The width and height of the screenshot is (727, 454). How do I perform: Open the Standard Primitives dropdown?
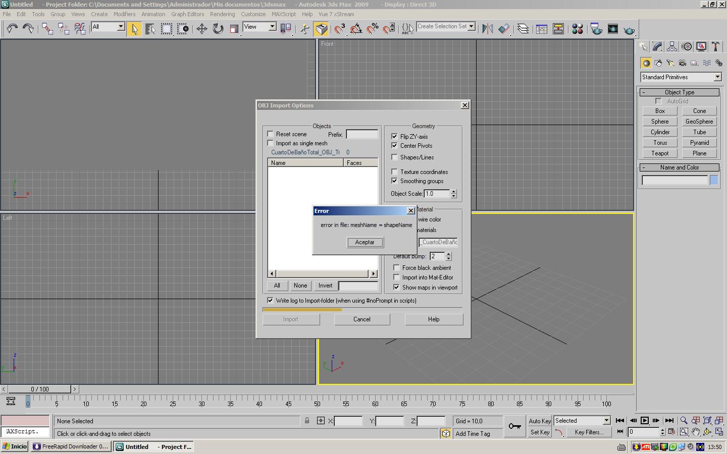[681, 77]
